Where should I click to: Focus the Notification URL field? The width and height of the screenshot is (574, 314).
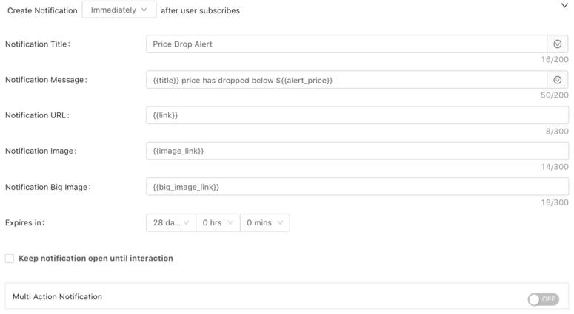(357, 115)
